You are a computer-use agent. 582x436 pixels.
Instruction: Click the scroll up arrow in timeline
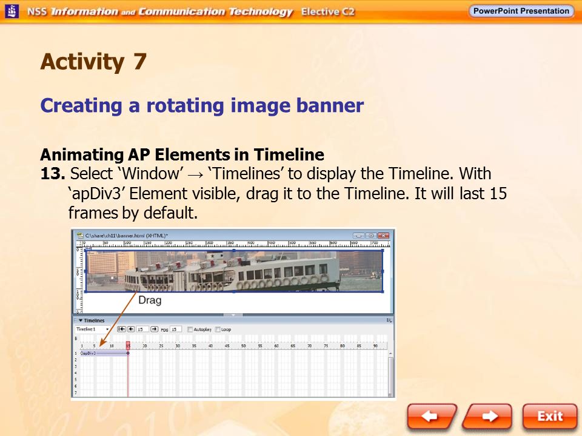(390, 353)
